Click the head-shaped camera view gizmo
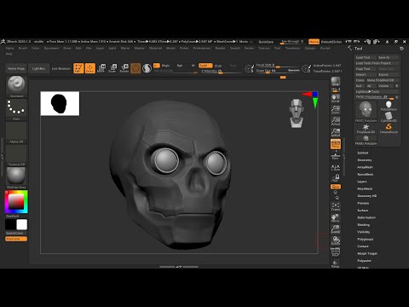 (x=297, y=113)
